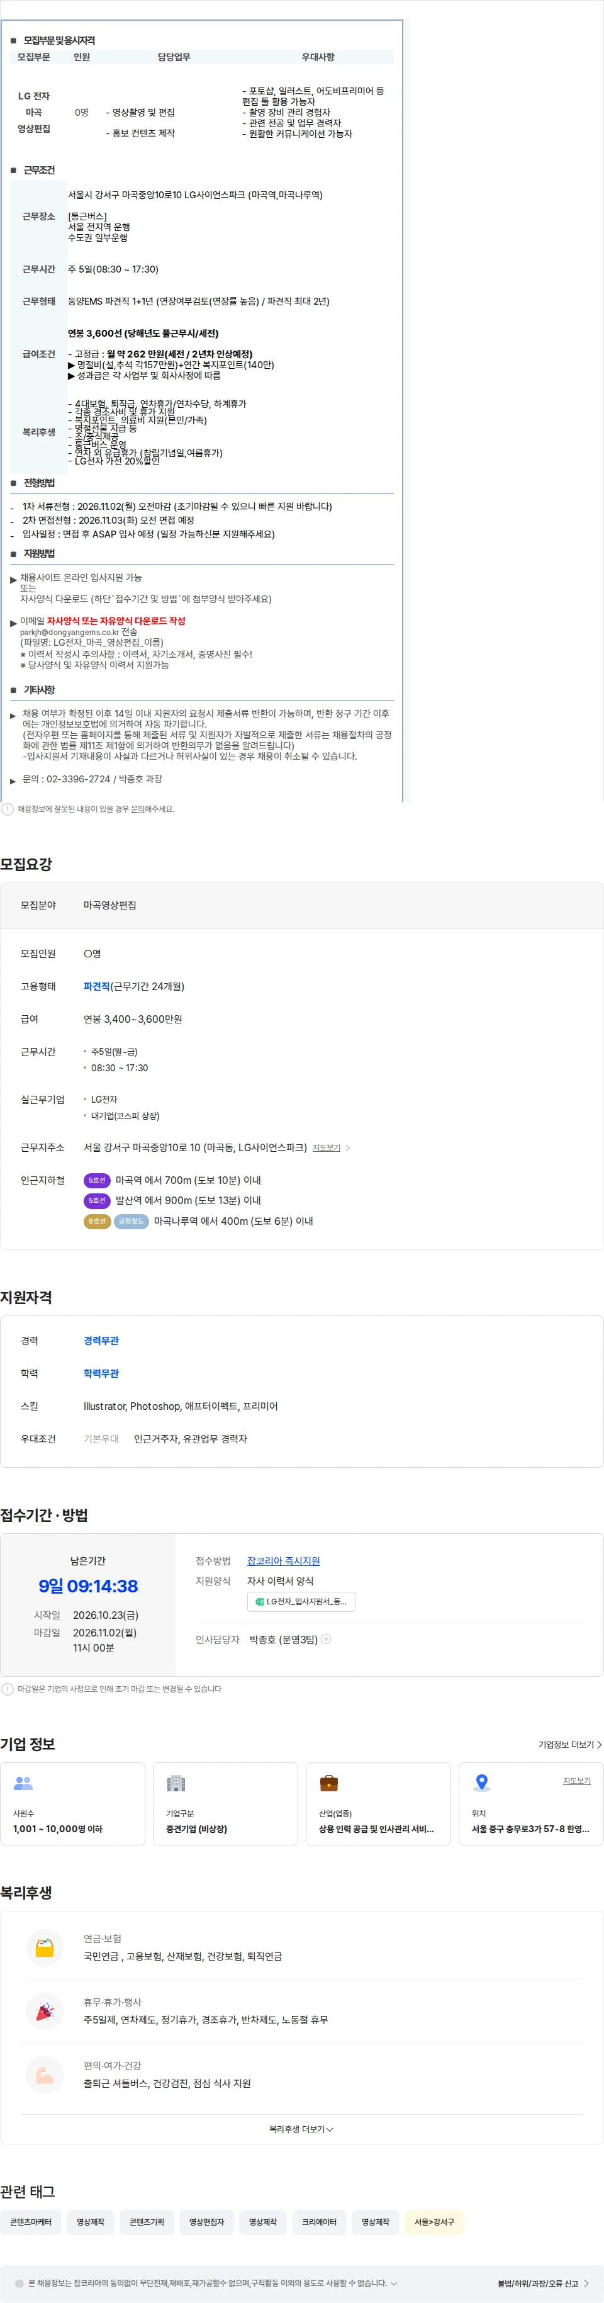604x2303 pixels.
Task: Click the 휴무·휴가·행사 party icon
Action: click(44, 2012)
